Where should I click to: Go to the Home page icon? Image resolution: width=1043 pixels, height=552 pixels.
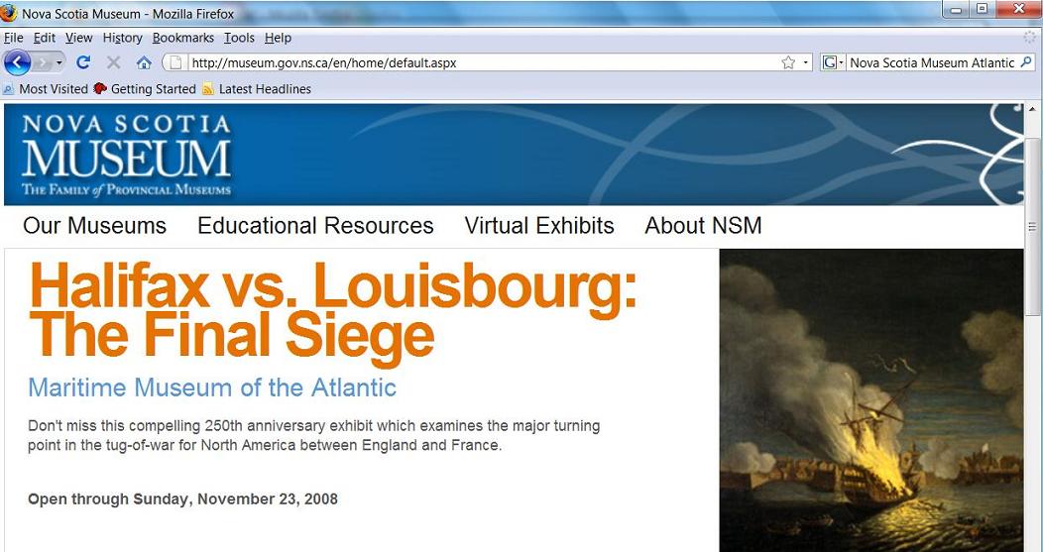(144, 63)
